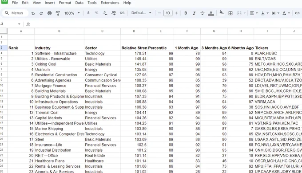This screenshot has height=173, width=302.
Task: Select the Rank header cell
Action: point(21,48)
